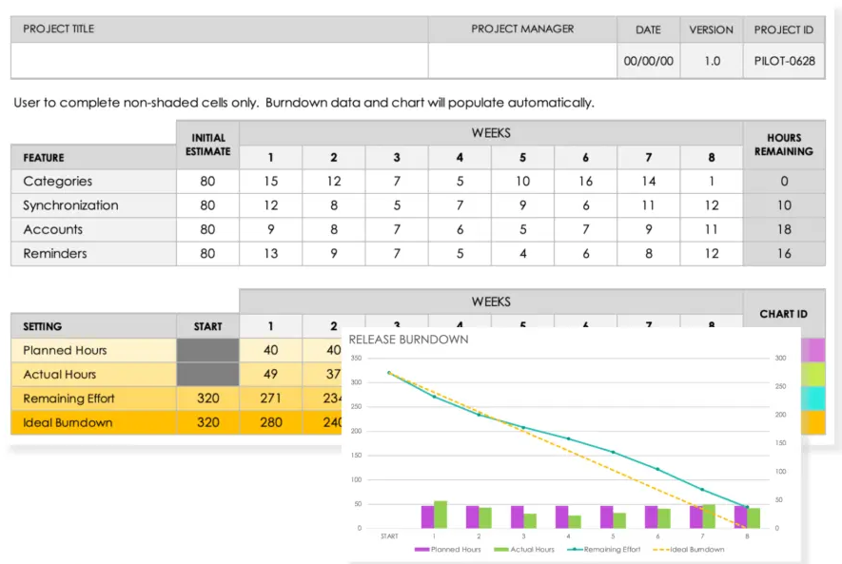Select the date cell showing 00/00/00
842x564 pixels.
[648, 61]
